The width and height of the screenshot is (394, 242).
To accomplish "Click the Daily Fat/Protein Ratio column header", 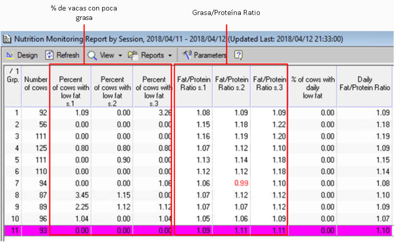I will pos(364,83).
